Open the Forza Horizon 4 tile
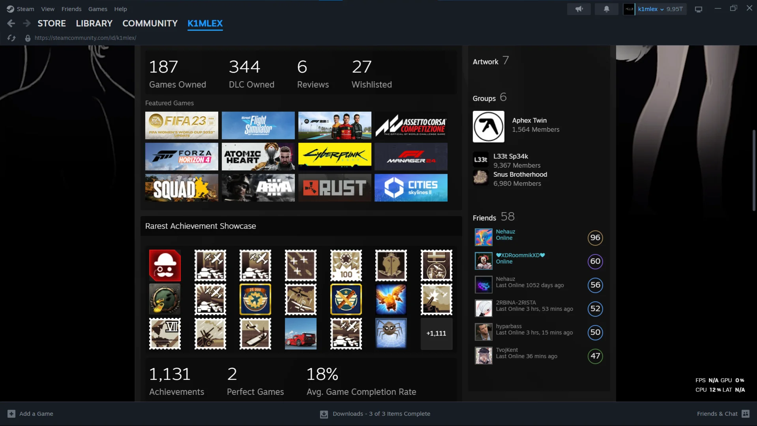 point(182,157)
